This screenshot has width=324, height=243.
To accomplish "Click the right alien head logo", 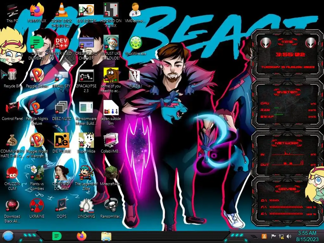I will [310, 43].
